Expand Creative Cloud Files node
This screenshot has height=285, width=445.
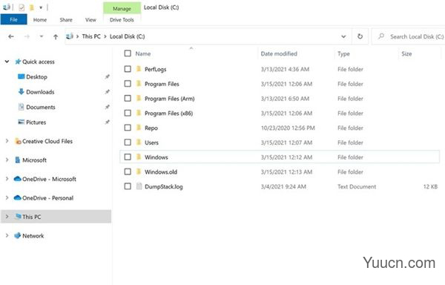point(7,141)
